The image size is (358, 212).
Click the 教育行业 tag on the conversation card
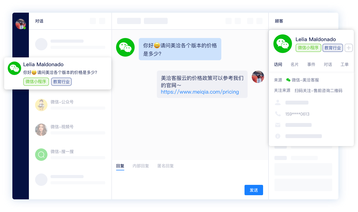[x=61, y=82]
